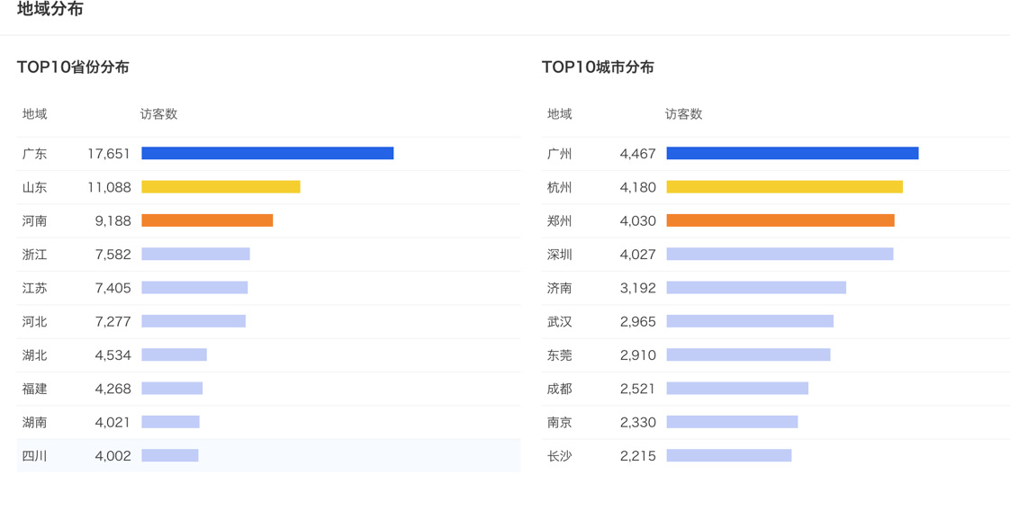
Task: Click the bar for 湖南 province
Action: pos(171,422)
